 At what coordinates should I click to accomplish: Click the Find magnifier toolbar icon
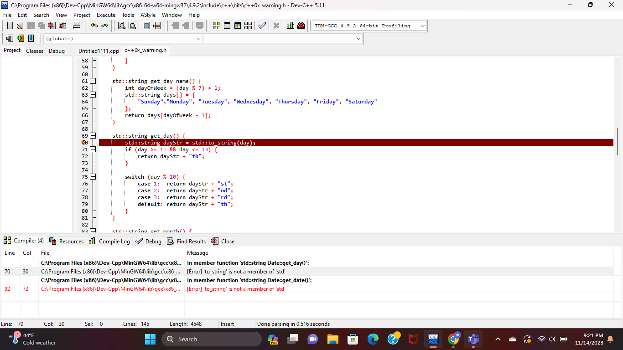[x=122, y=26]
